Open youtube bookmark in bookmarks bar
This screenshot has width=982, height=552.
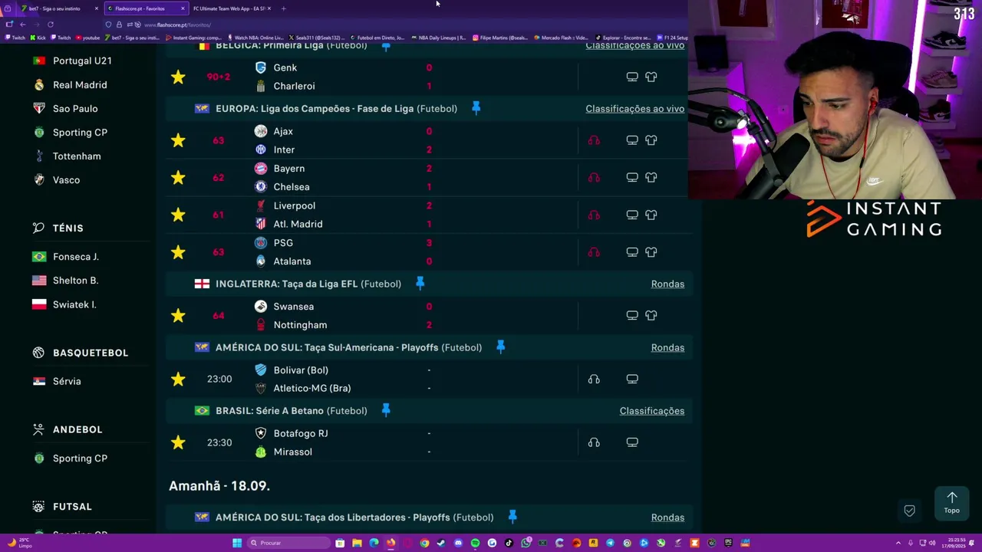click(x=90, y=38)
